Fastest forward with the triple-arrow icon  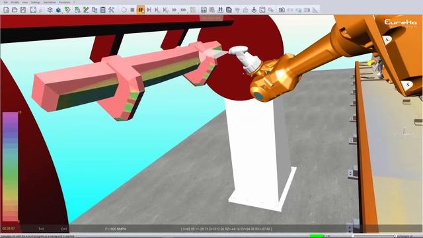click(x=184, y=10)
